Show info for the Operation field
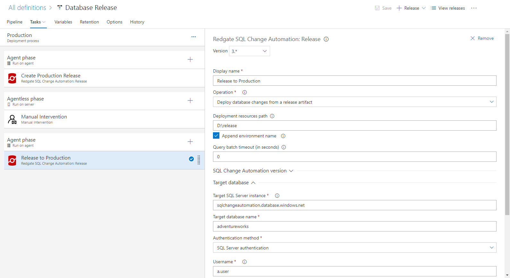The image size is (510, 278). (244, 92)
